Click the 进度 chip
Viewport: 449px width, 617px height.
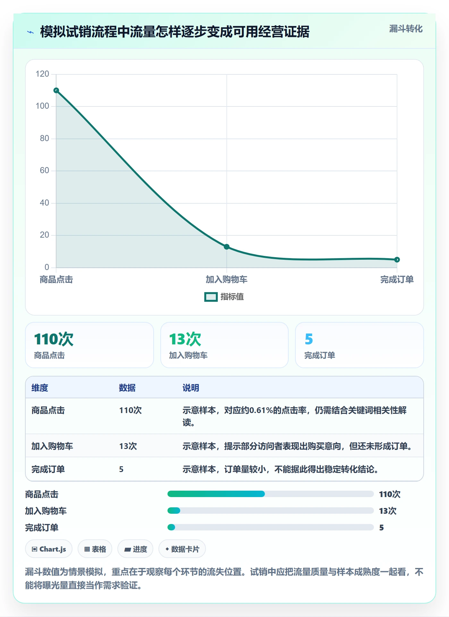coord(135,549)
